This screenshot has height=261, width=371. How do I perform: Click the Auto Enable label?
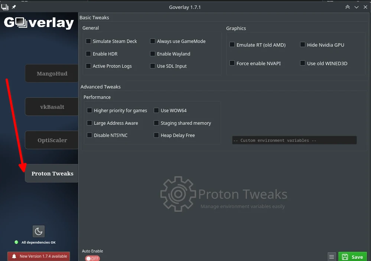click(x=92, y=251)
